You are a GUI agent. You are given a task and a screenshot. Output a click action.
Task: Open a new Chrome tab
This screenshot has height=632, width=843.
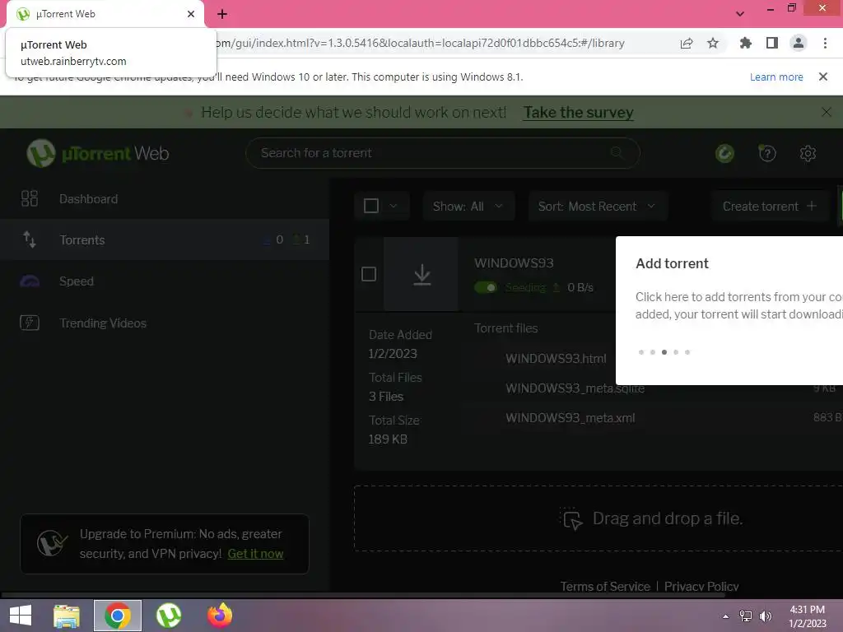pyautogui.click(x=222, y=14)
